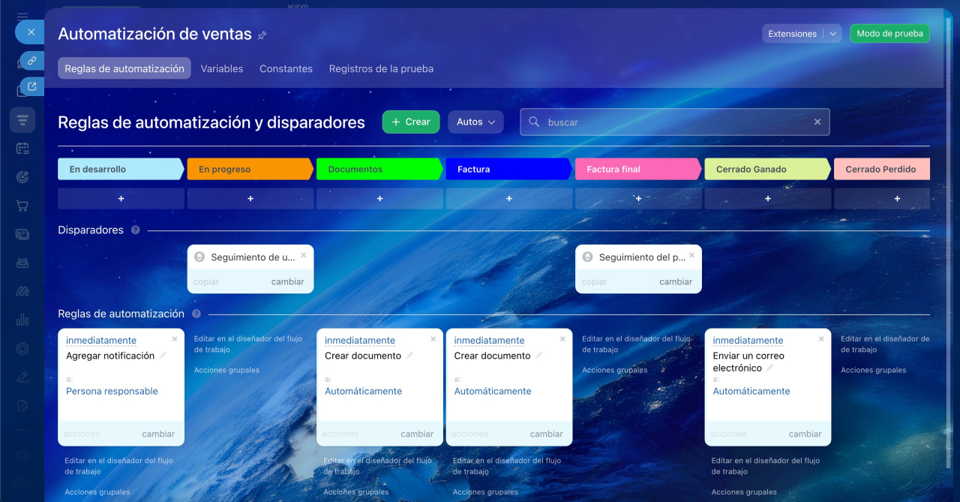Screen dimensions: 960x502
Task: Click the trigger icon on Seguimiento del p... card
Action: pos(587,257)
